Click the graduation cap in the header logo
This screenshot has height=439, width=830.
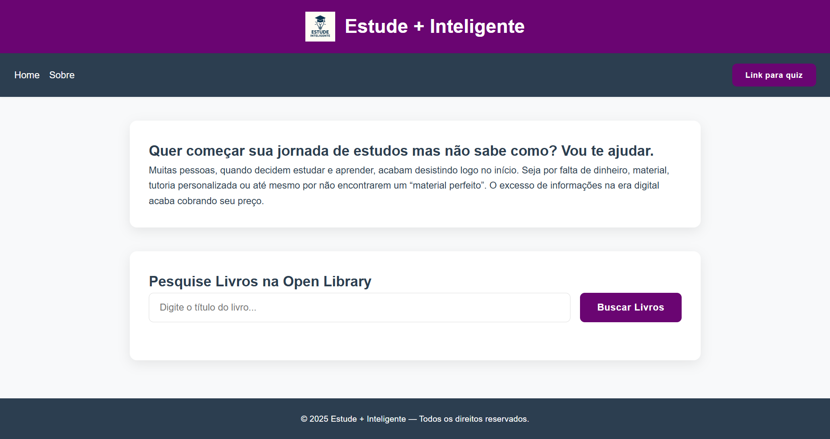320,19
